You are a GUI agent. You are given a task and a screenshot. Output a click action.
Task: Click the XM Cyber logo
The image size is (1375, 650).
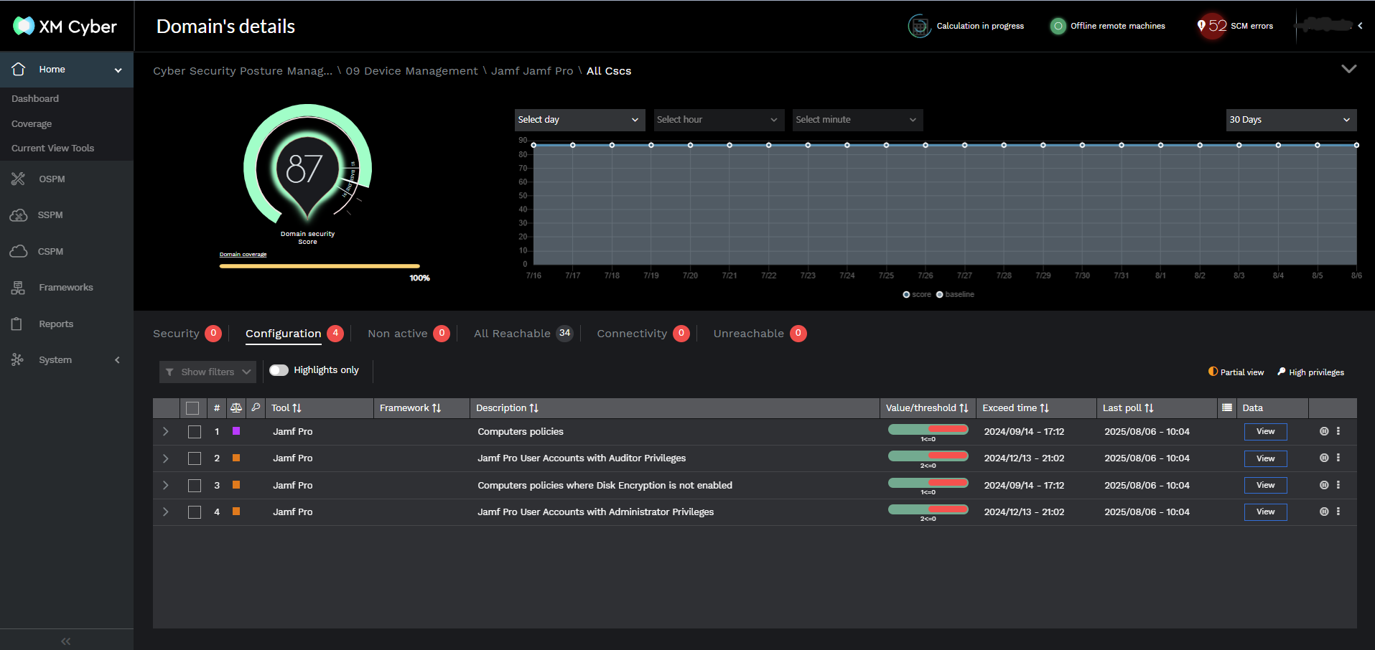point(65,27)
